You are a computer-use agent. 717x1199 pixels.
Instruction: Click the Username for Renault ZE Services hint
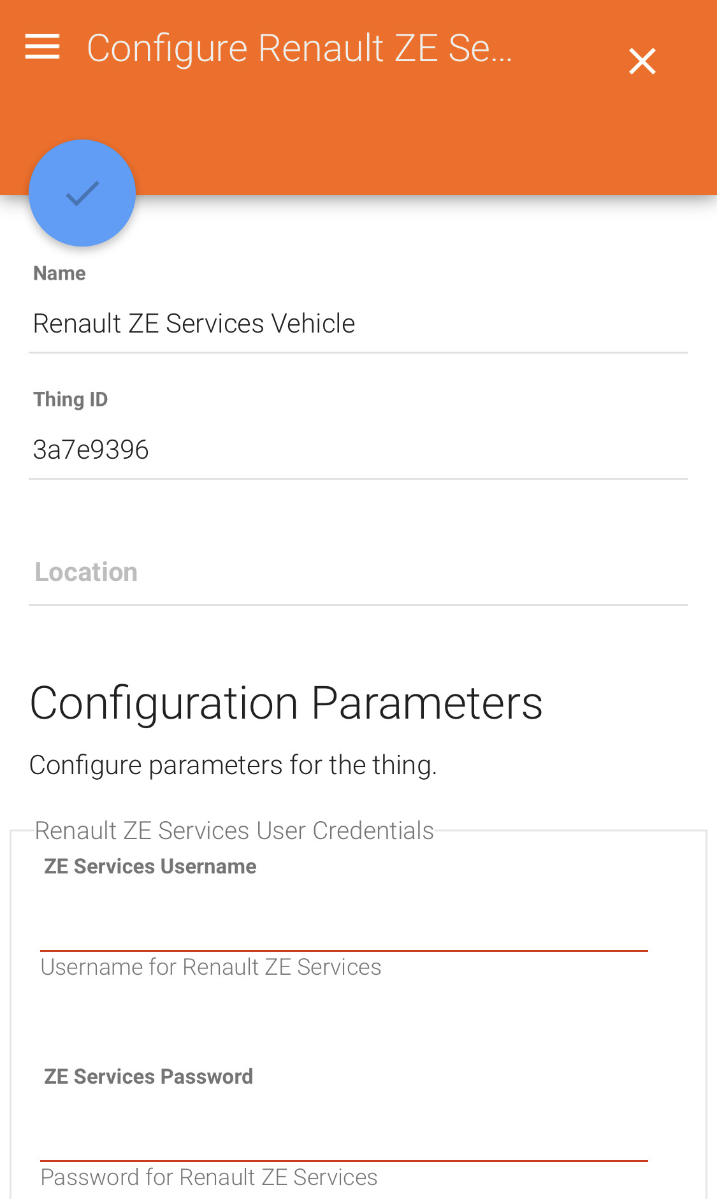pos(210,967)
